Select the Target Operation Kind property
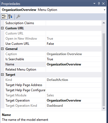This screenshot has height=123, width=108. coord(25,106)
